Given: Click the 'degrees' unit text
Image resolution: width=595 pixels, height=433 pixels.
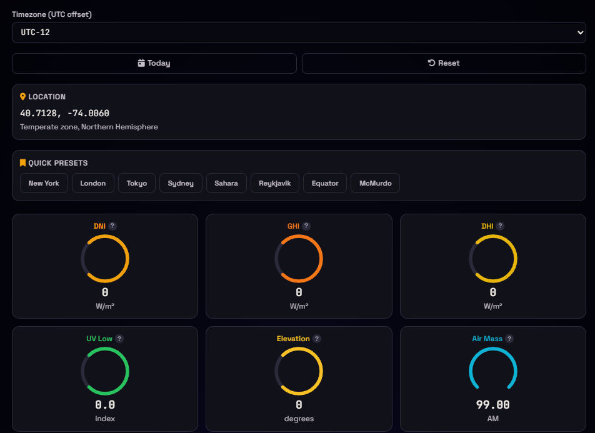Looking at the screenshot, I should pyautogui.click(x=299, y=419).
